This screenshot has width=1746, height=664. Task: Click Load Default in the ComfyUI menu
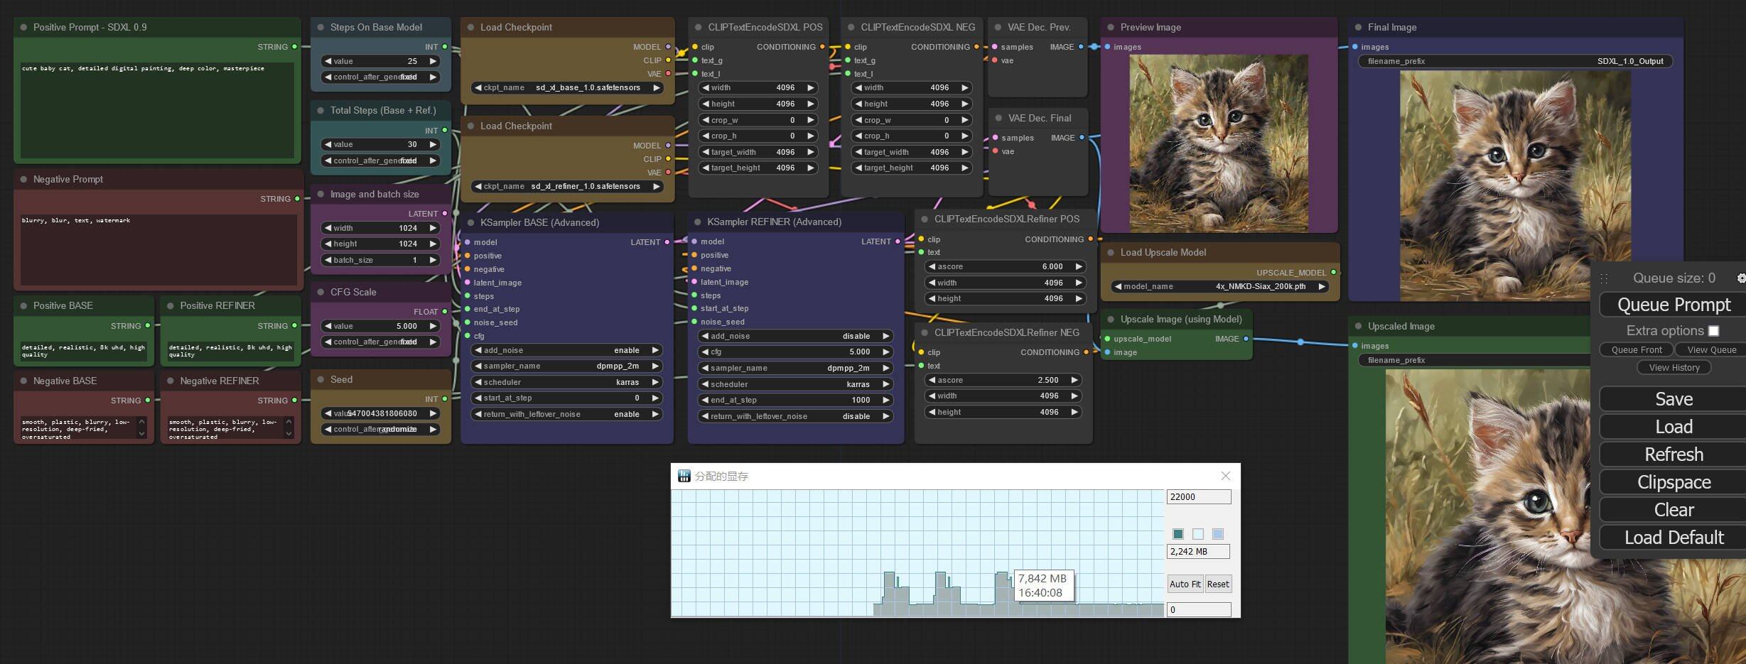pyautogui.click(x=1673, y=538)
